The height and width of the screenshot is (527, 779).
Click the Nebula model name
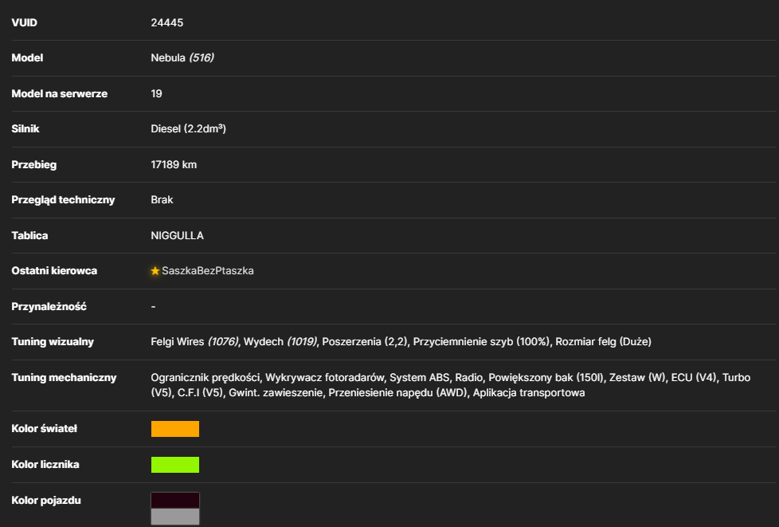pyautogui.click(x=168, y=58)
